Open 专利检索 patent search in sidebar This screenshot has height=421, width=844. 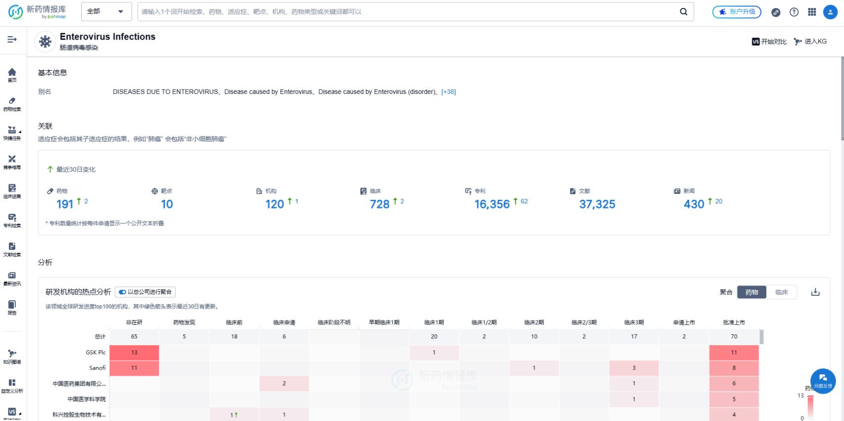point(12,220)
